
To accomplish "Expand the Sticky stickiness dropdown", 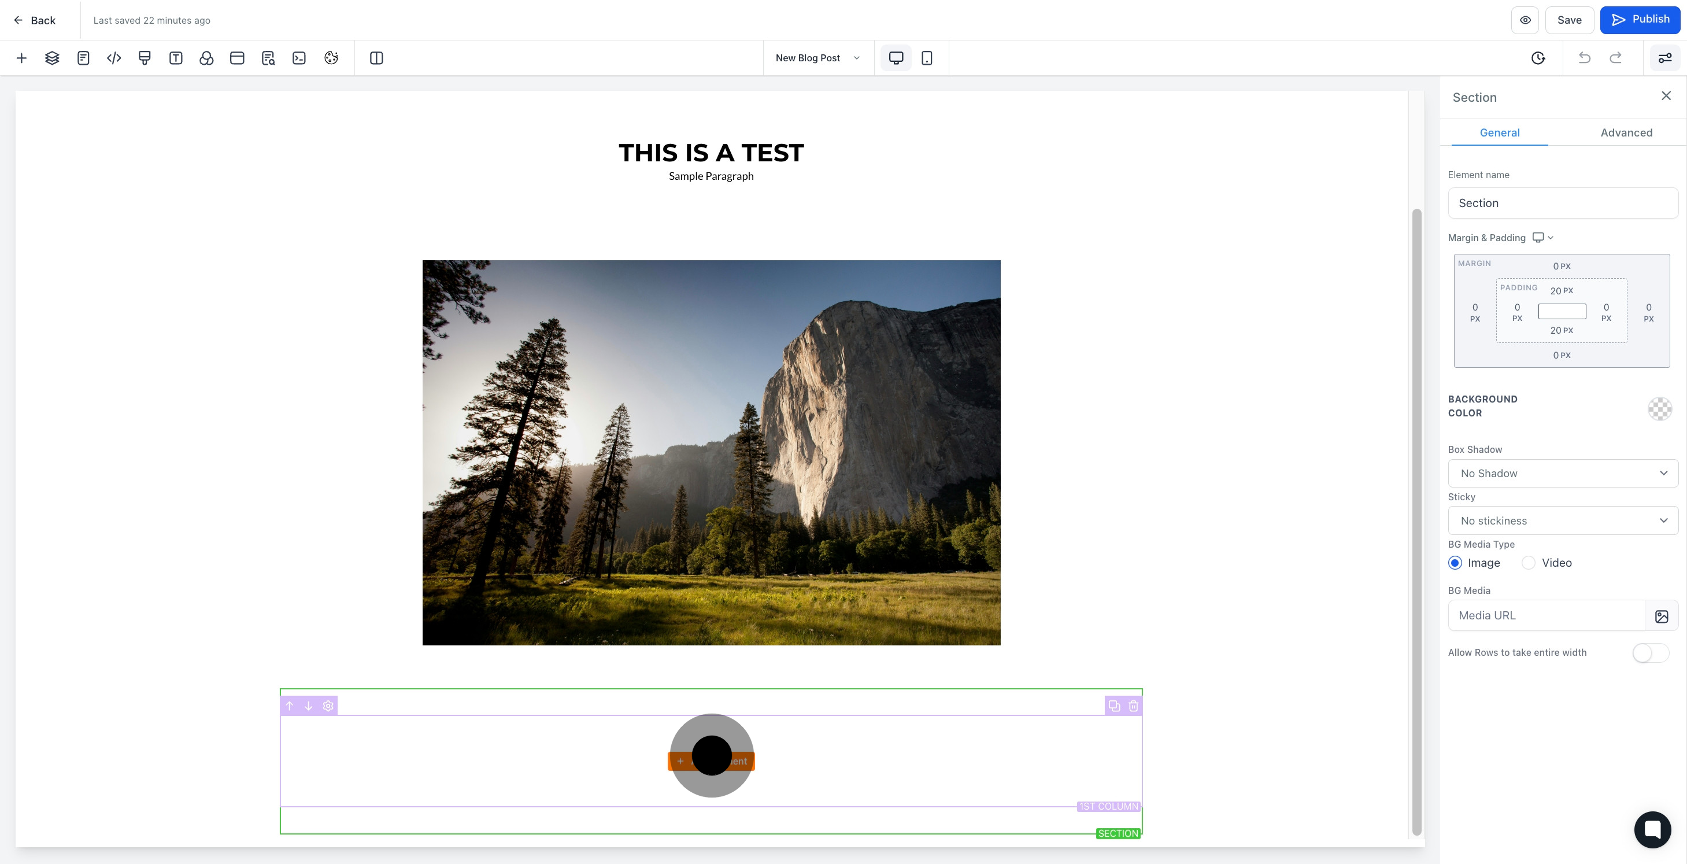I will pos(1563,520).
